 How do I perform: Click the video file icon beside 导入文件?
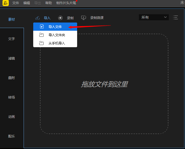[42, 27]
